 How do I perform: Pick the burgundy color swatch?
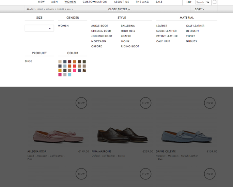(70, 62)
